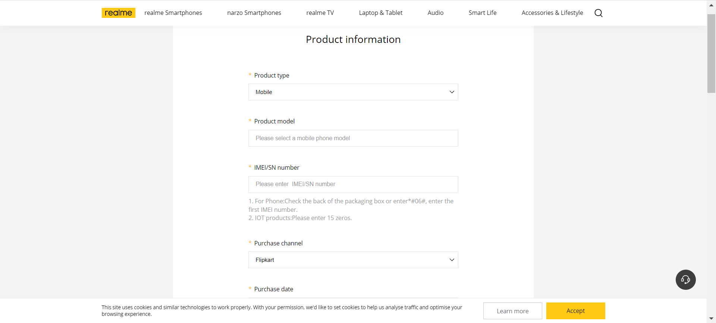Click the Product type chevron arrow

point(452,92)
